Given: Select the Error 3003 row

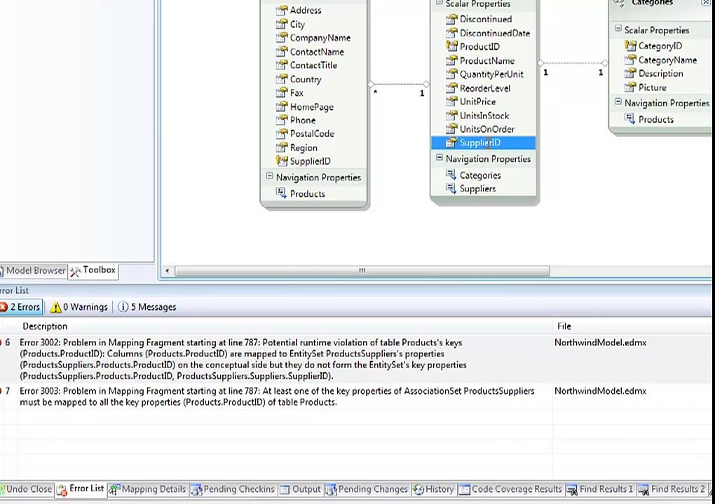Looking at the screenshot, I should [x=355, y=397].
